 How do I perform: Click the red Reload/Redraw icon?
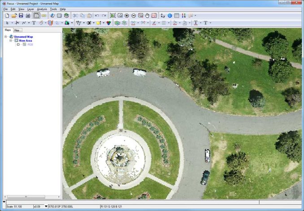tap(154, 16)
